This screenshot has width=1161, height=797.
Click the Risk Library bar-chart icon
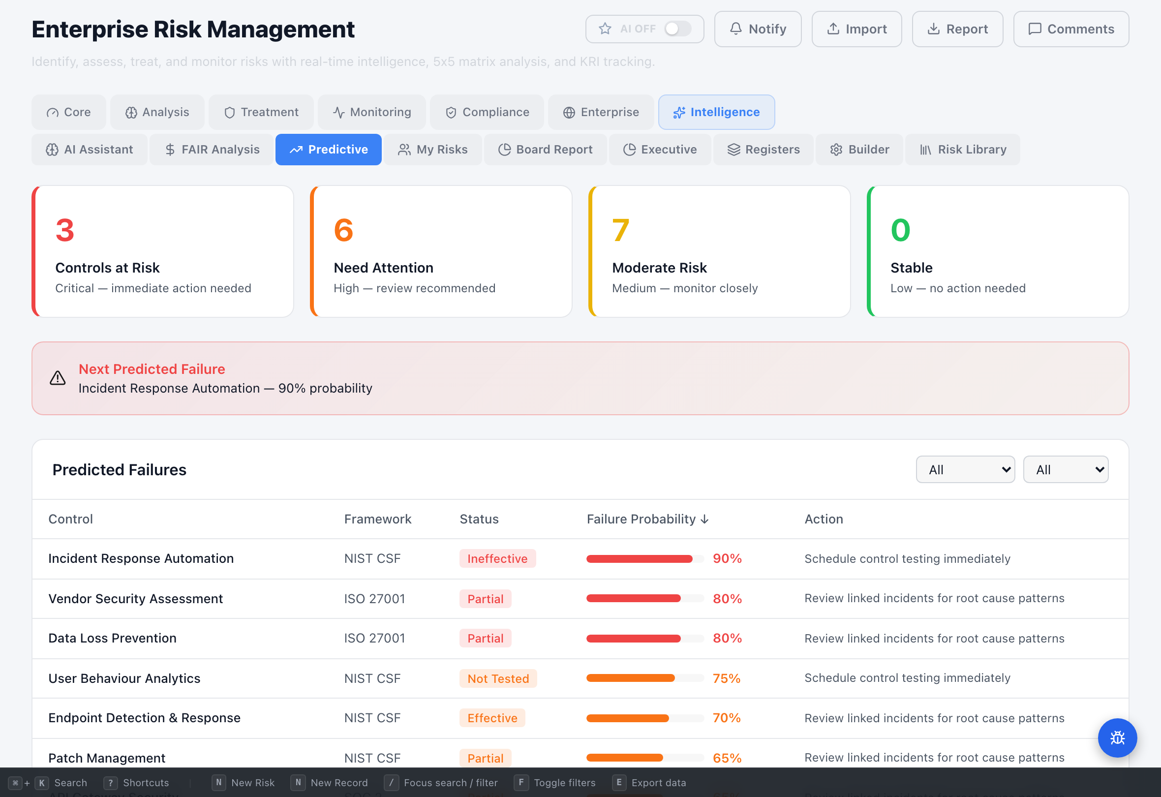(927, 150)
